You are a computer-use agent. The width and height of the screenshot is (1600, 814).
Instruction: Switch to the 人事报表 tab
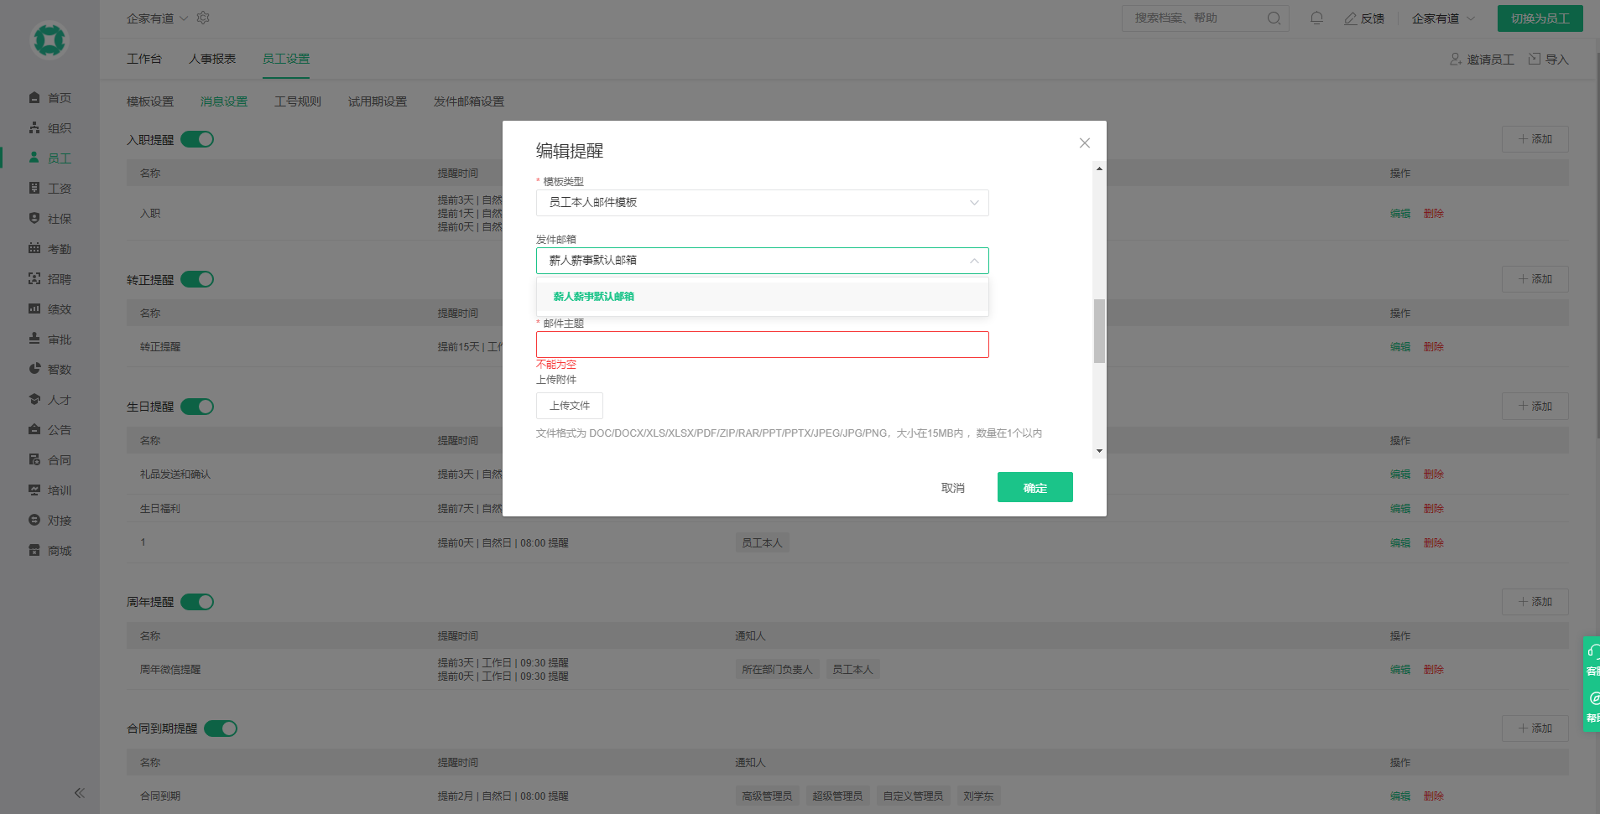point(212,59)
